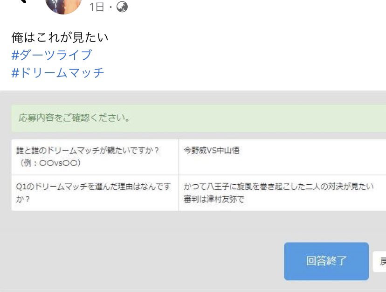Click the example text (例：〇〇vs〇〇)
The width and height of the screenshot is (386, 292).
[x=50, y=163]
